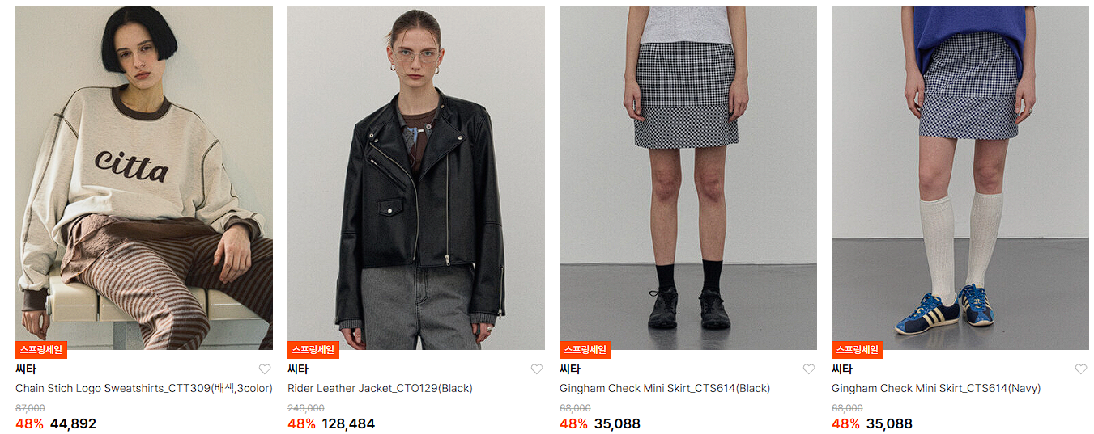Open the black leather jacket product photo
This screenshot has height=434, width=1094.
pyautogui.click(x=416, y=178)
